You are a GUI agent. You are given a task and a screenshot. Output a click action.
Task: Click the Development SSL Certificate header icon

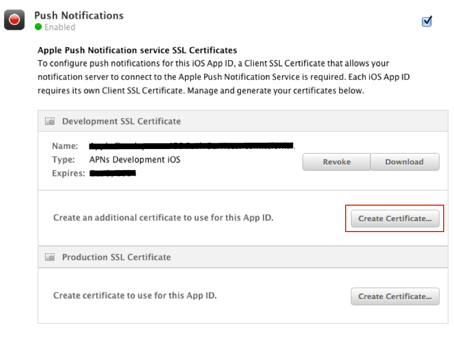(x=50, y=122)
